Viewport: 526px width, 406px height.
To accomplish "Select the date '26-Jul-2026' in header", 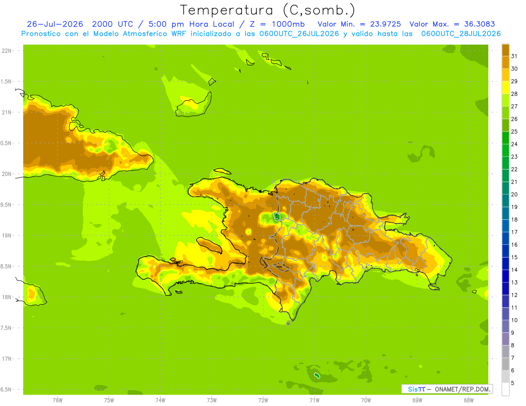I will pos(55,24).
